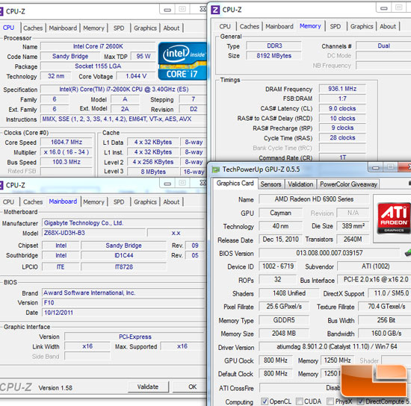Click the Core Speed value '1604.7 MHz'
The width and height of the screenshot is (411, 406).
(67, 142)
